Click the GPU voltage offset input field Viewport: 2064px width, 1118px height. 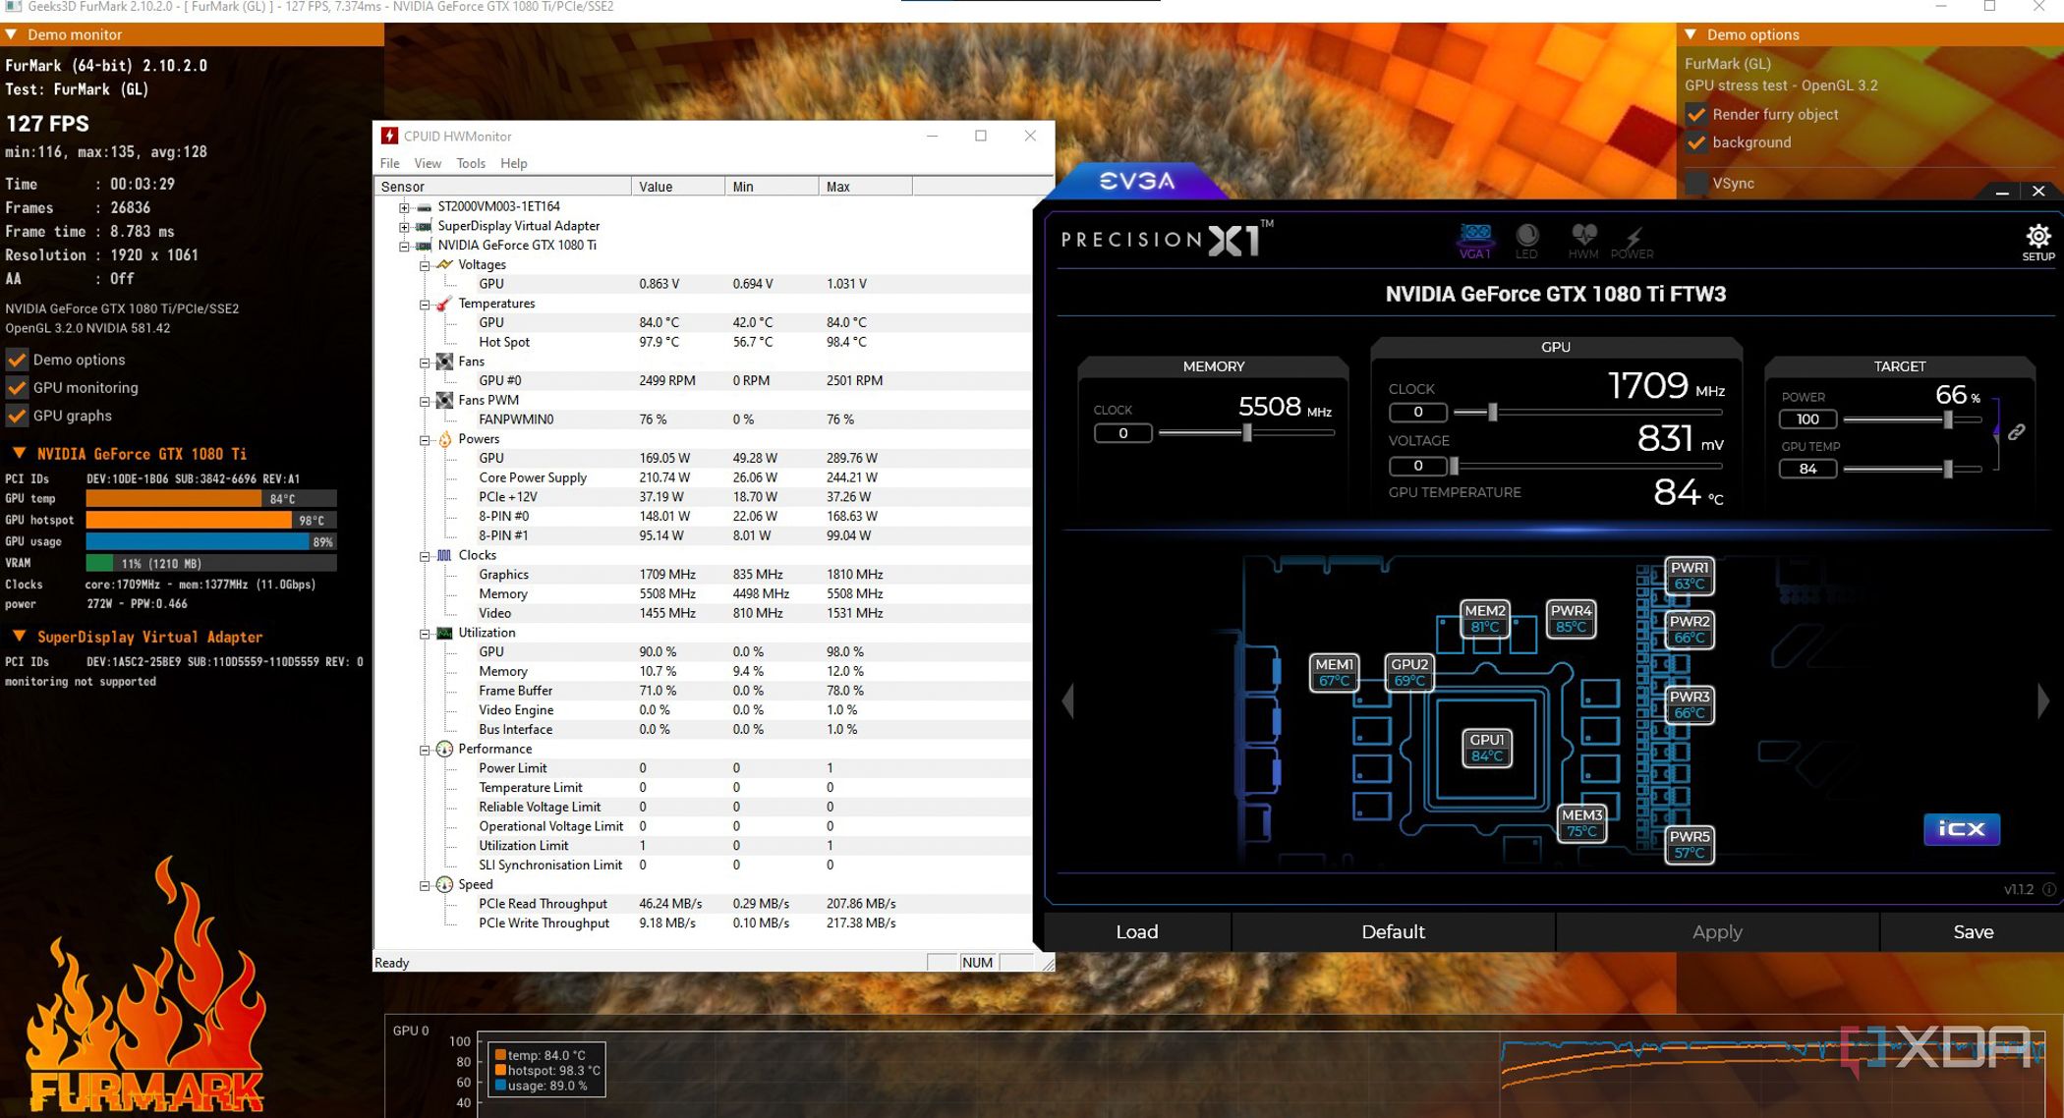click(x=1417, y=466)
